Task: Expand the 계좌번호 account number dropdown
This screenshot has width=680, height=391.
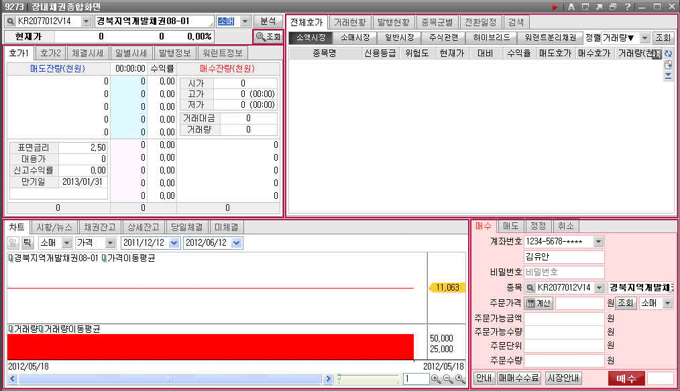Action: click(599, 241)
